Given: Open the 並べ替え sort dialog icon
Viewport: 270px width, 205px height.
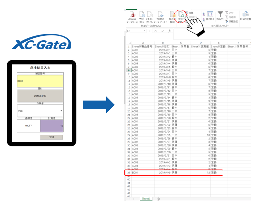Looking at the screenshot, I should click(x=210, y=14).
